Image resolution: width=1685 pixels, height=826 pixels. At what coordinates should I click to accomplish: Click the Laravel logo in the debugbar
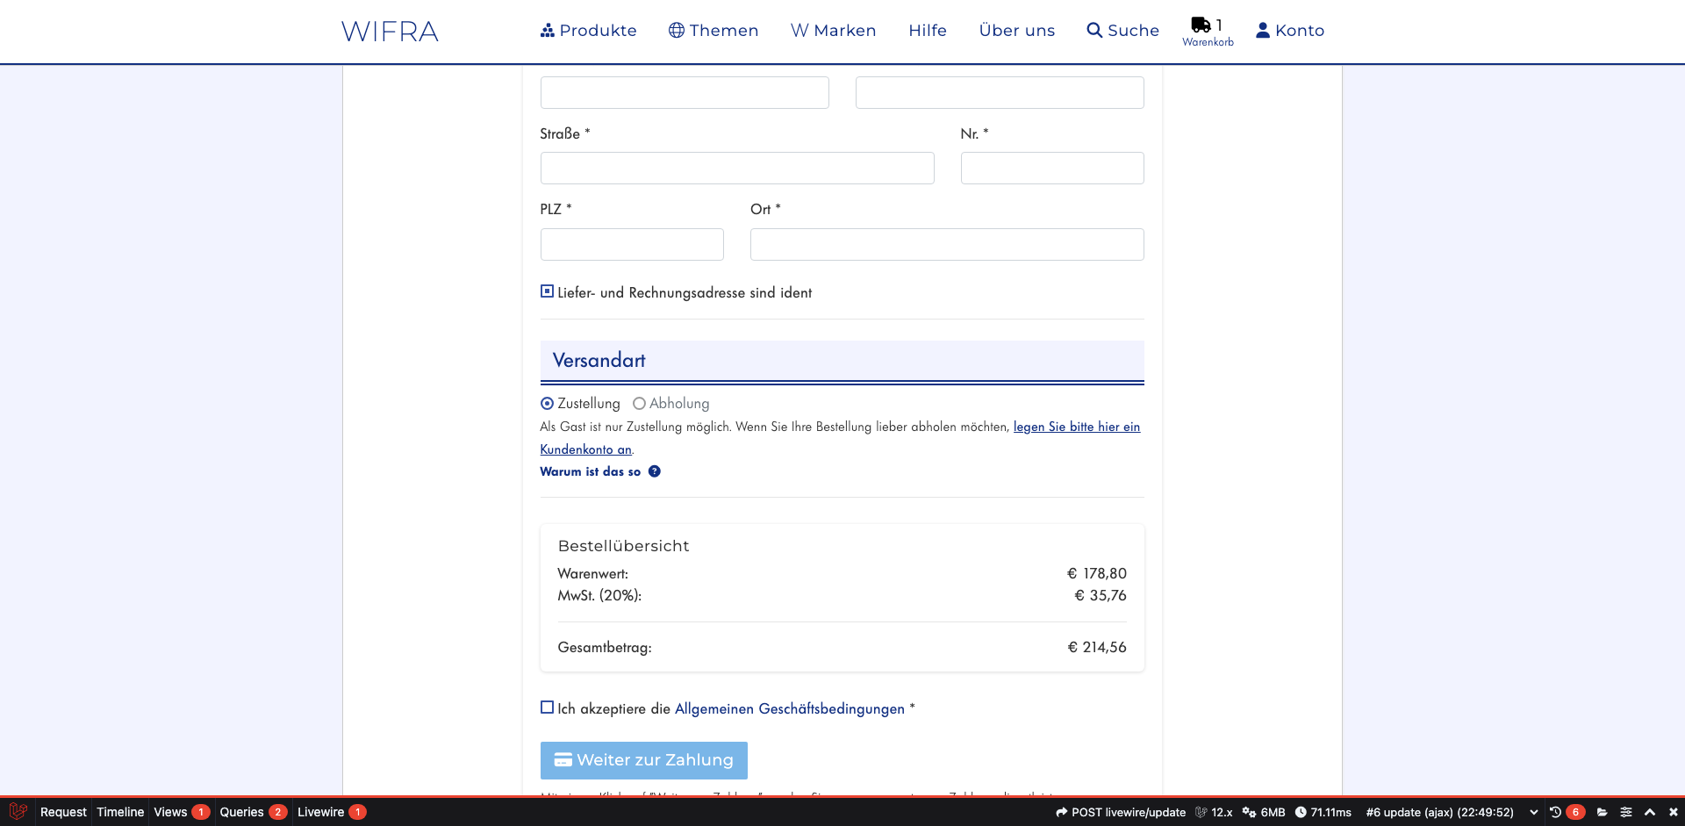18,812
